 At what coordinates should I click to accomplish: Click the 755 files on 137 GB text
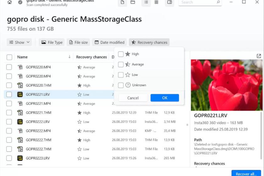click(30, 29)
